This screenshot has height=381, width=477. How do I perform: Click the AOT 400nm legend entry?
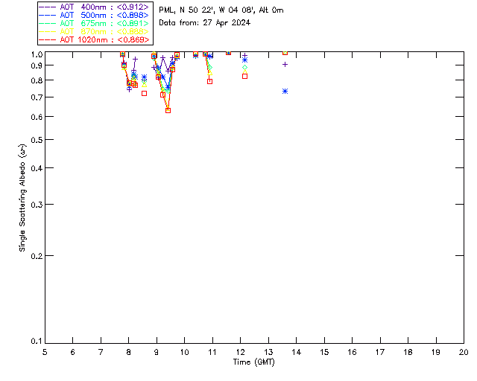pyautogui.click(x=94, y=7)
